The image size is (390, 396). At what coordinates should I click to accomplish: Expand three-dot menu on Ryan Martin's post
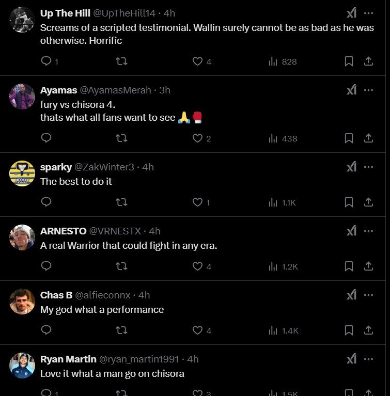point(368,359)
